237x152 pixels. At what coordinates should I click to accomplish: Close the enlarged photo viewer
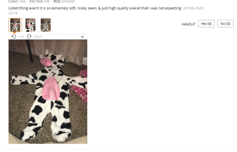pos(82,37)
